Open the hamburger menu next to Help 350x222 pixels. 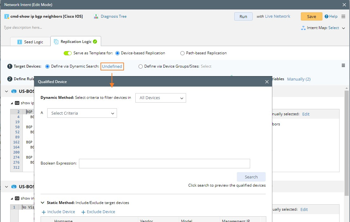343,16
